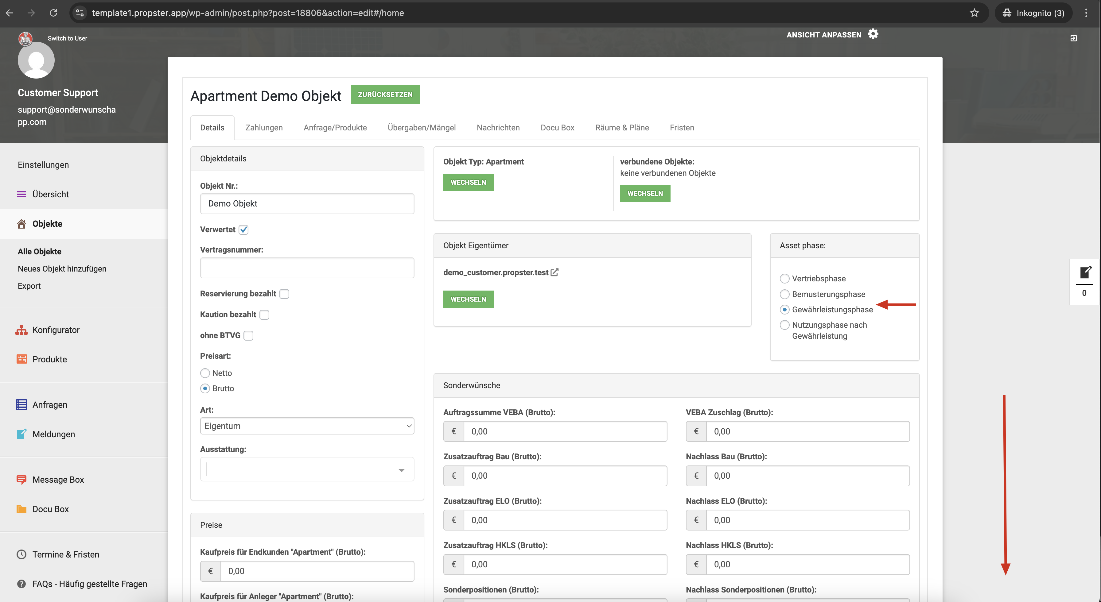Open Docu Box folder icon in sidebar
Image resolution: width=1101 pixels, height=602 pixels.
(21, 509)
